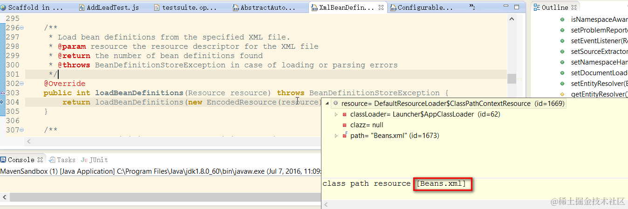Click the editor vertical scrollbar thumb
Screen dimensions: 628x209
click(512, 78)
